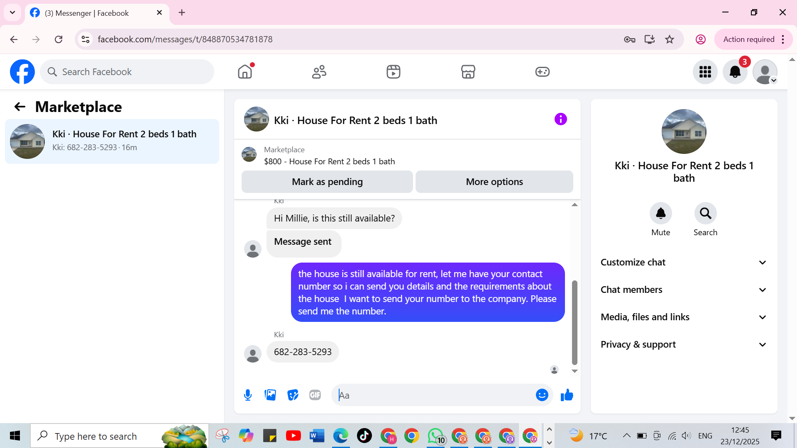The width and height of the screenshot is (797, 448).
Task: Click Mark as pending button
Action: pos(327,182)
